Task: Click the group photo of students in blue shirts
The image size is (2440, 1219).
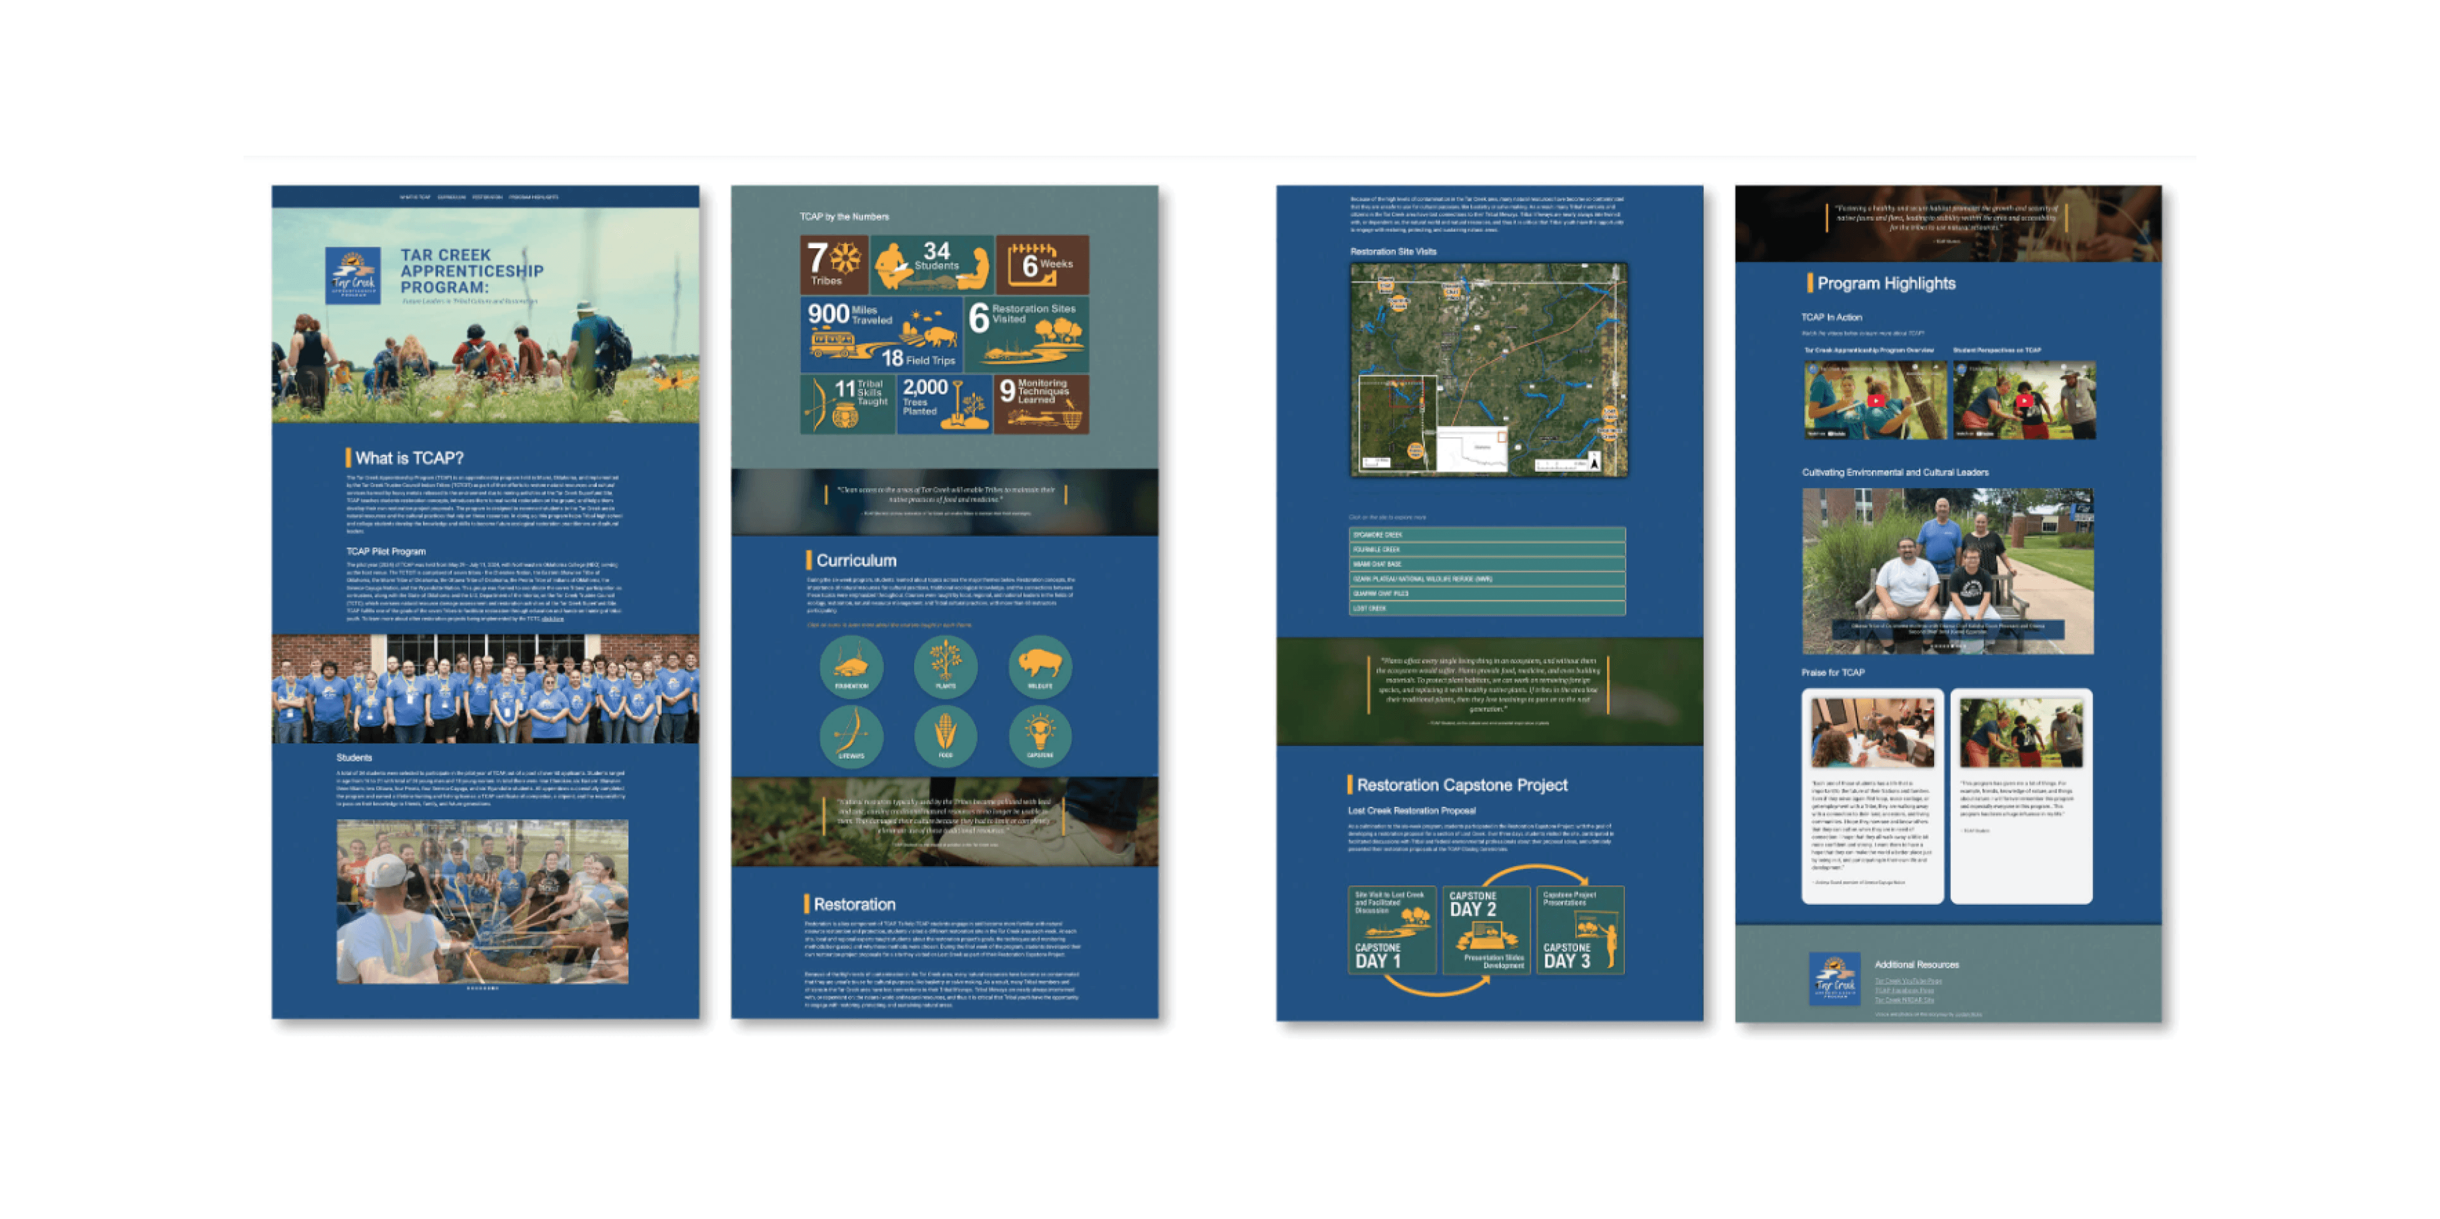Action: coord(485,689)
